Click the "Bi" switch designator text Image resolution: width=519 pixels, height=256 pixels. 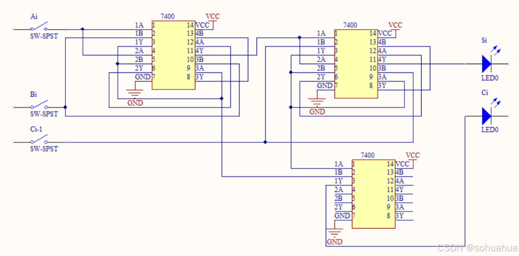pos(33,94)
